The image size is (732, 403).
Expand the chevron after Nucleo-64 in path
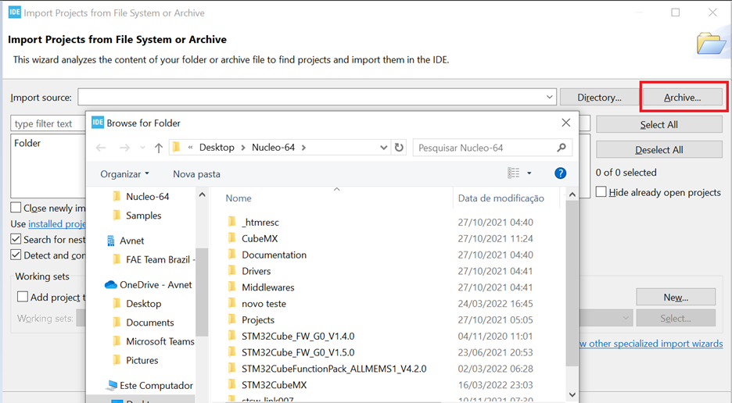(x=303, y=148)
